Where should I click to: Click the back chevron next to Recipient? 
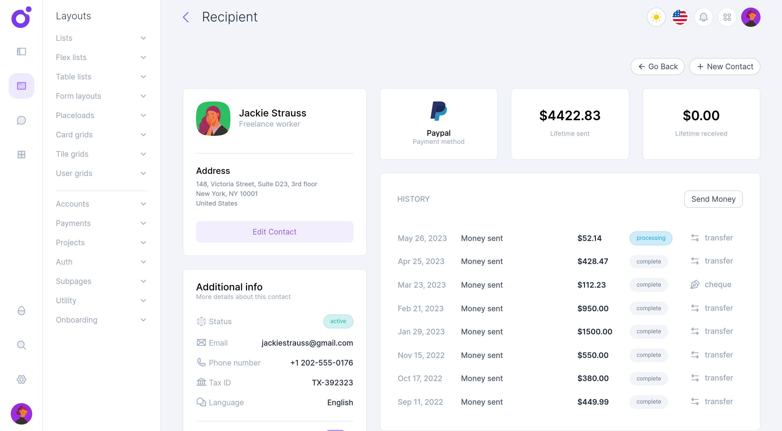pos(186,17)
